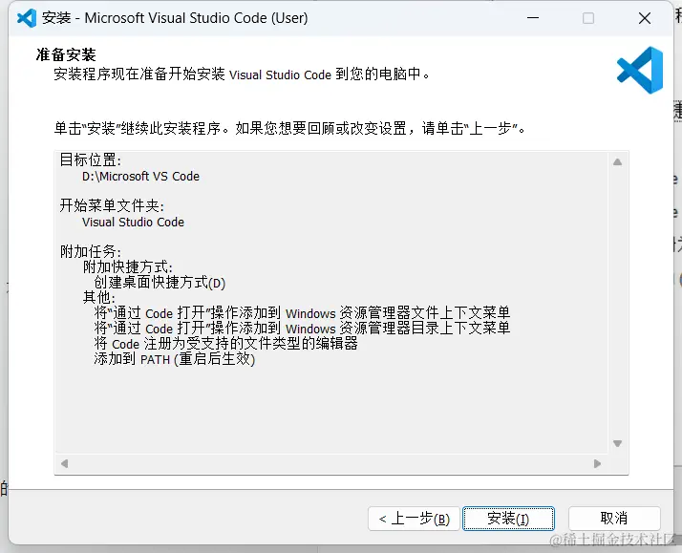
Task: Click summary box scroll down arrow
Action: click(x=617, y=443)
